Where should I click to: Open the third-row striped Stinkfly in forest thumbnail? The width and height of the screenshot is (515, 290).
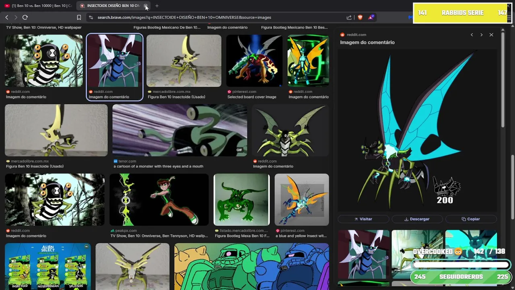click(55, 200)
